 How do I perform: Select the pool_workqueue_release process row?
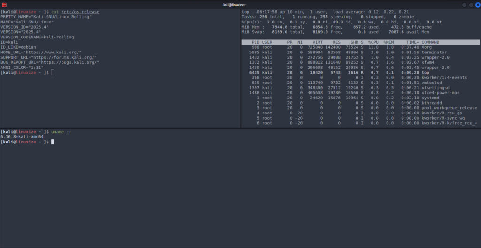361,108
